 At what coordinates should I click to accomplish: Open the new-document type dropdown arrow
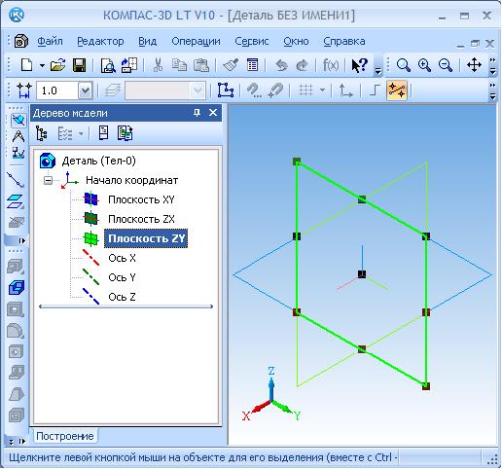click(42, 65)
